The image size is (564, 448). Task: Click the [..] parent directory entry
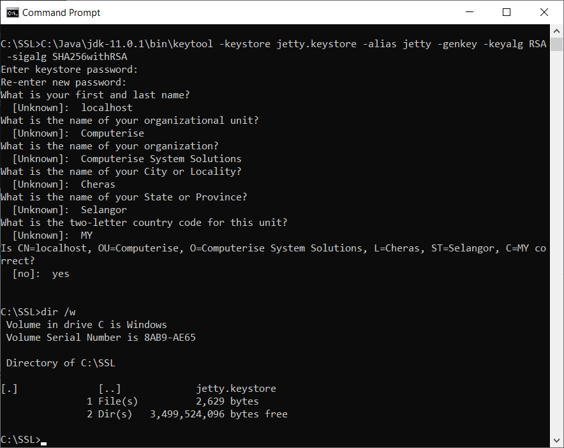click(x=110, y=389)
